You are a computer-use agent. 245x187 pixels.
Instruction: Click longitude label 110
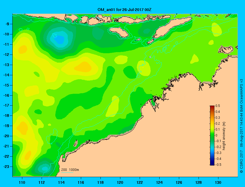coord(22,182)
